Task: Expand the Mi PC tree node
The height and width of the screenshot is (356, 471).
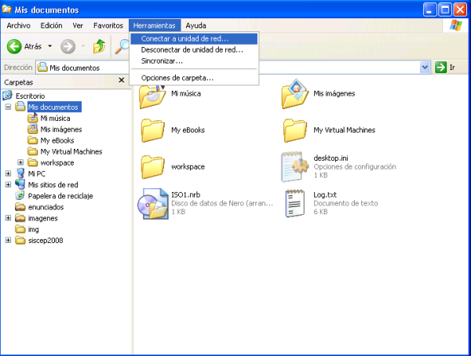Action: coord(8,173)
